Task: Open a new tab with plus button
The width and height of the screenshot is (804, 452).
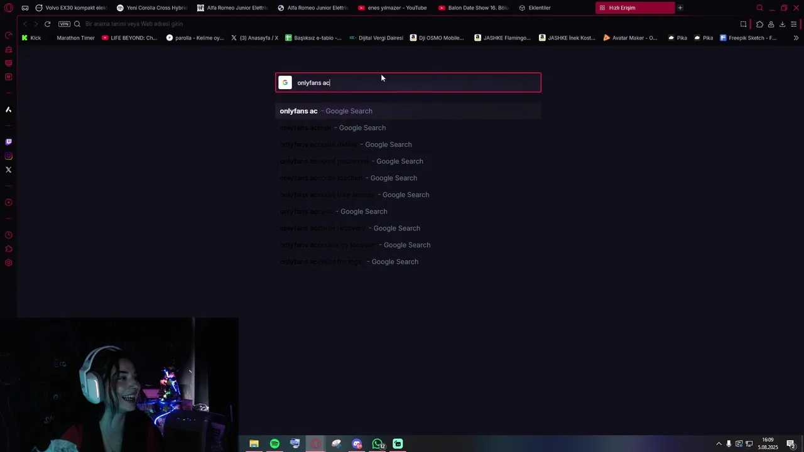Action: pos(680,8)
